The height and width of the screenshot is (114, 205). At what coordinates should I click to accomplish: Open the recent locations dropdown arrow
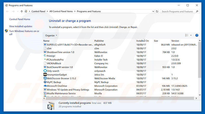[x=18, y=11]
